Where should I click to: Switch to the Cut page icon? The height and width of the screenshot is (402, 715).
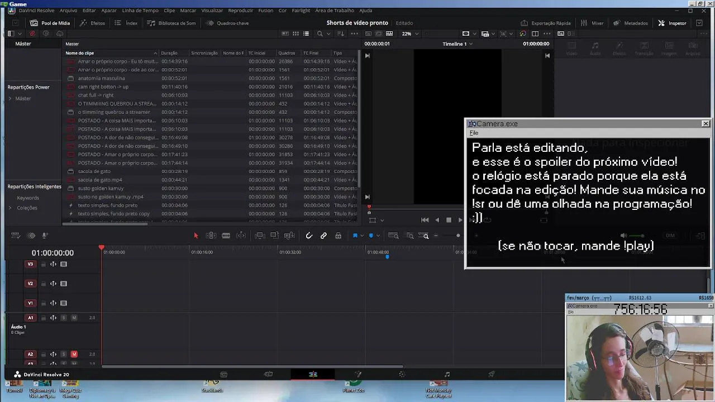pyautogui.click(x=268, y=374)
